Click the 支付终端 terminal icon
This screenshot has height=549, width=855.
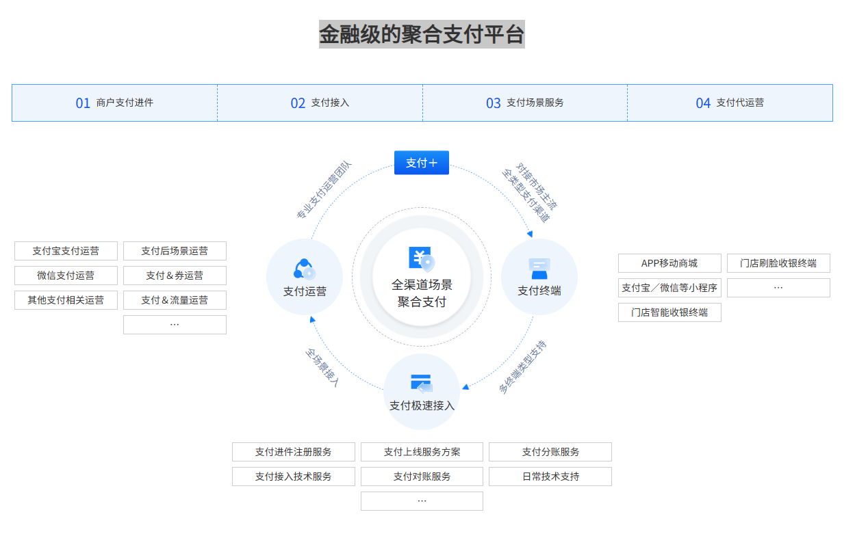pyautogui.click(x=539, y=269)
